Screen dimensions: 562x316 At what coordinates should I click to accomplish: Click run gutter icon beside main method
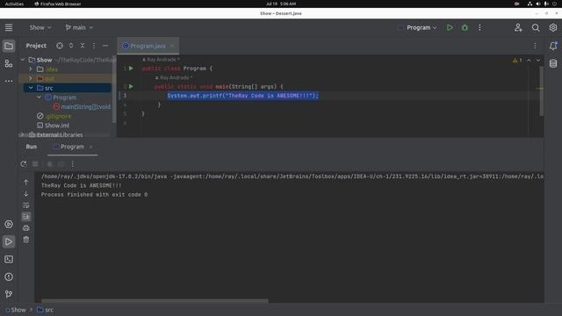coord(131,86)
